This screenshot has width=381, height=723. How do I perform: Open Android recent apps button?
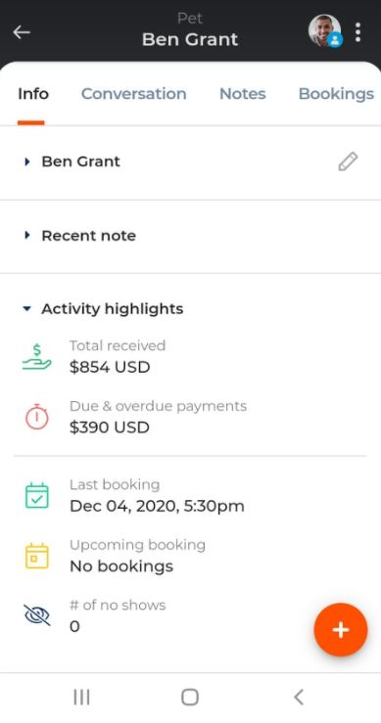(81, 697)
